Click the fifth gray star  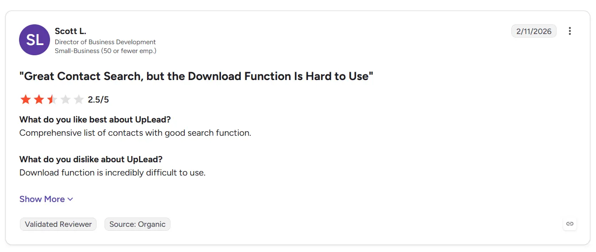79,99
